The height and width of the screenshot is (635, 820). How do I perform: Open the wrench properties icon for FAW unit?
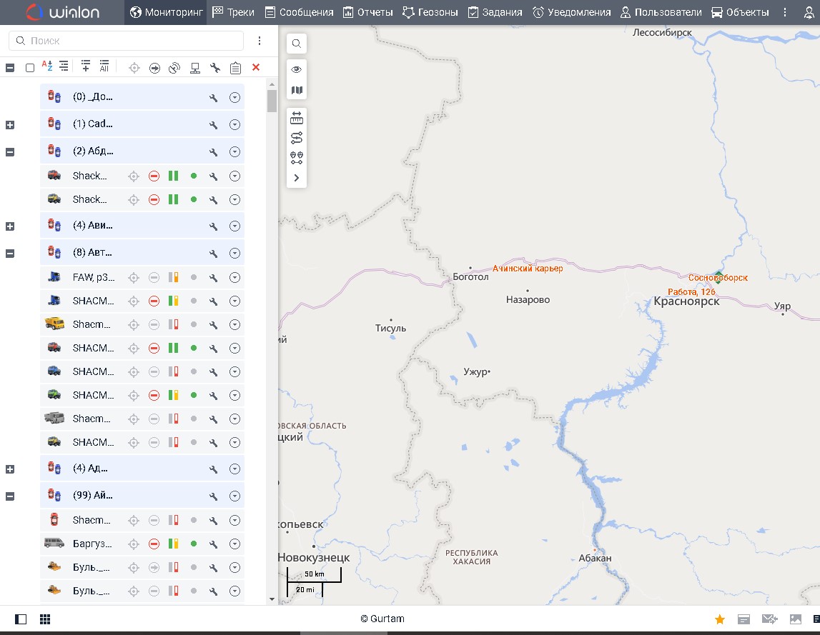(213, 278)
